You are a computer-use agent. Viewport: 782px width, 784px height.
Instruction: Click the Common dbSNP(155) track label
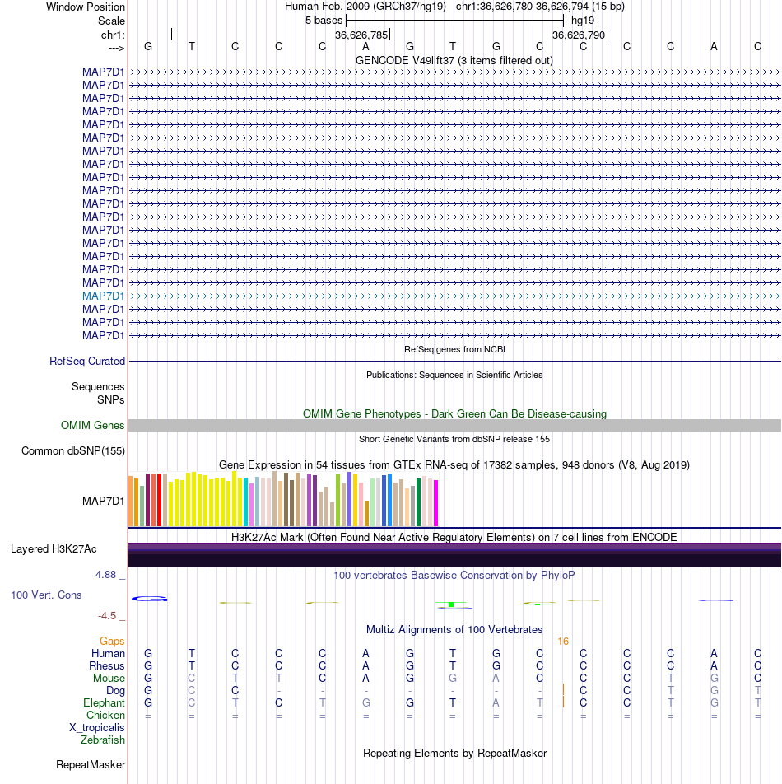(x=73, y=451)
